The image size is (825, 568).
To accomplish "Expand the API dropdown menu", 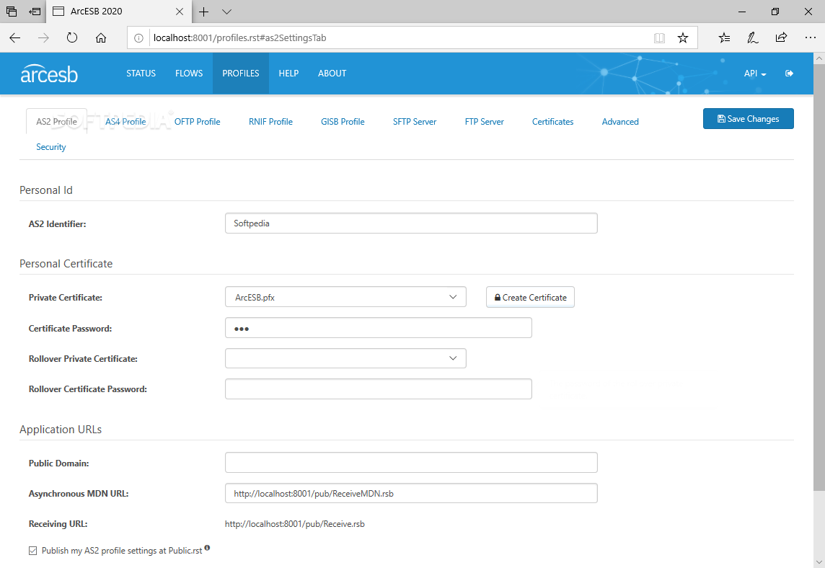I will (754, 74).
